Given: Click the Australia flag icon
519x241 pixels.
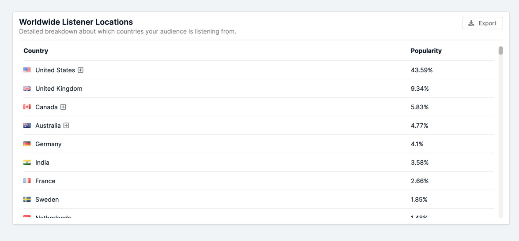Looking at the screenshot, I should click(27, 126).
